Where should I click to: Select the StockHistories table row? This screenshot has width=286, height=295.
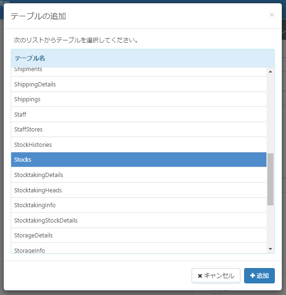point(139,145)
